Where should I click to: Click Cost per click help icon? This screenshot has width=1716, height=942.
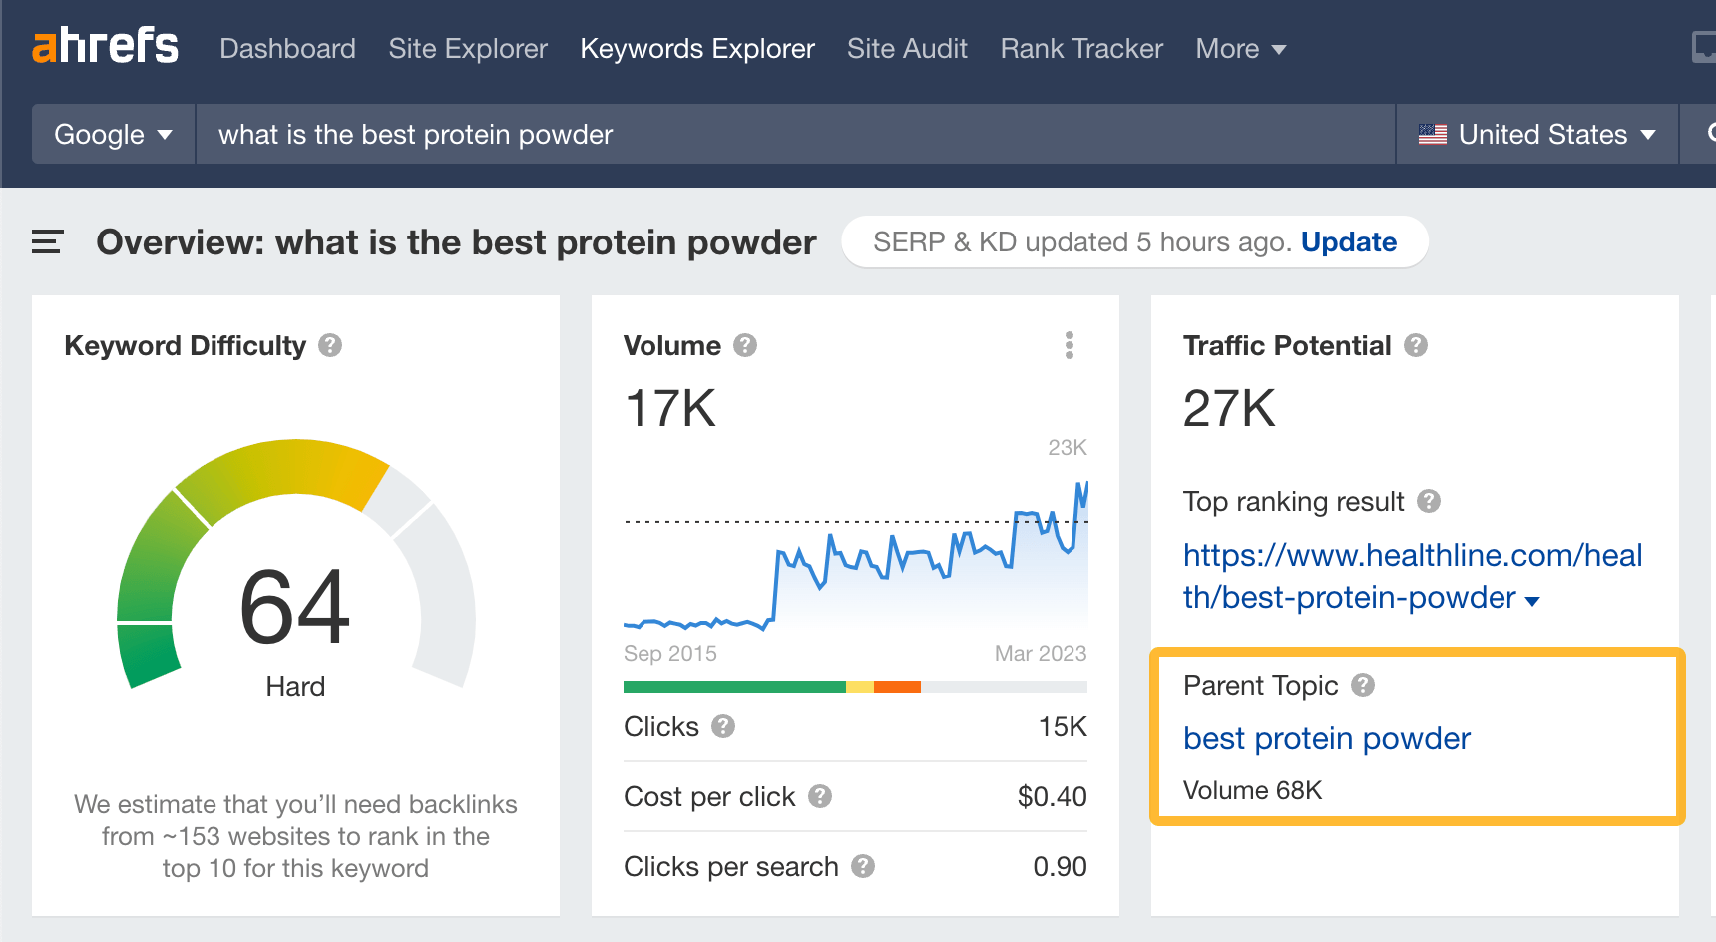[x=820, y=796]
